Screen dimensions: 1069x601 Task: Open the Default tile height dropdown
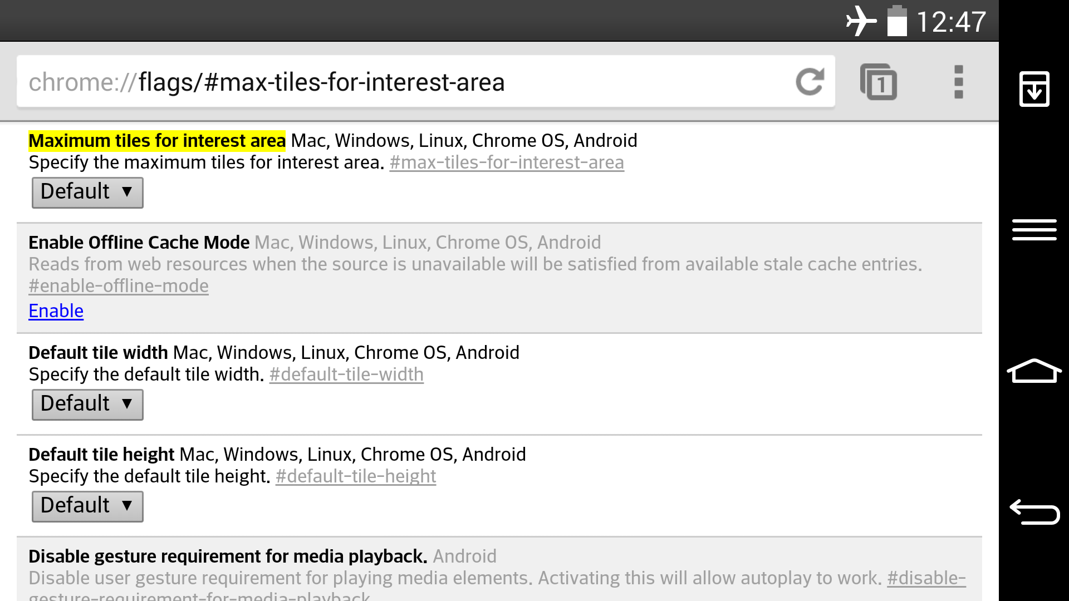(x=87, y=506)
